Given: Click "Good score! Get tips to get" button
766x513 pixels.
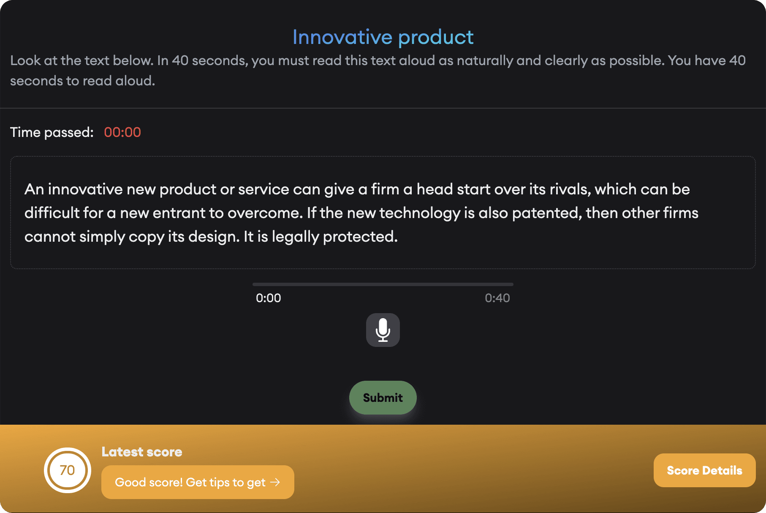Looking at the screenshot, I should [190, 482].
